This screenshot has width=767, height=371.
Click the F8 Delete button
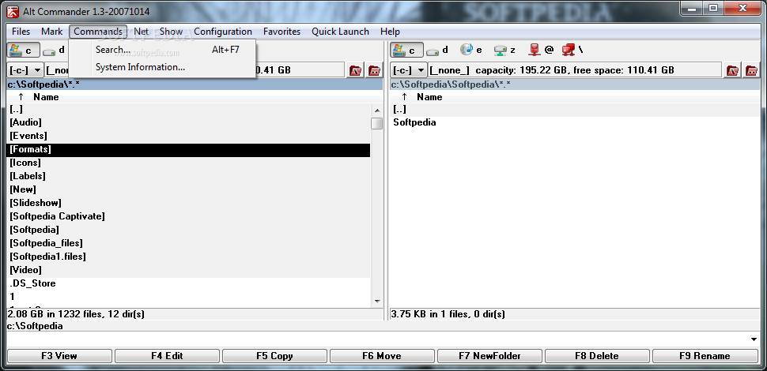point(597,356)
